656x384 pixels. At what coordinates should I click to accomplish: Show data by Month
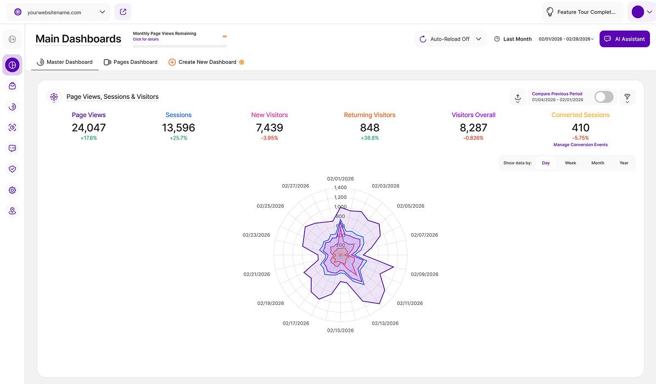(x=597, y=163)
